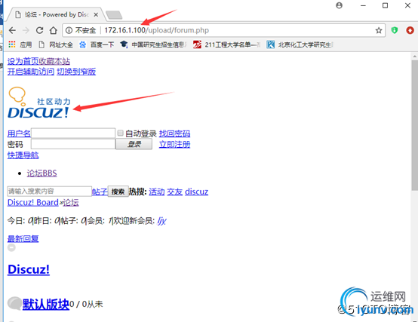Click the 开启辅助访问 link
The width and height of the screenshot is (418, 322).
[31, 72]
